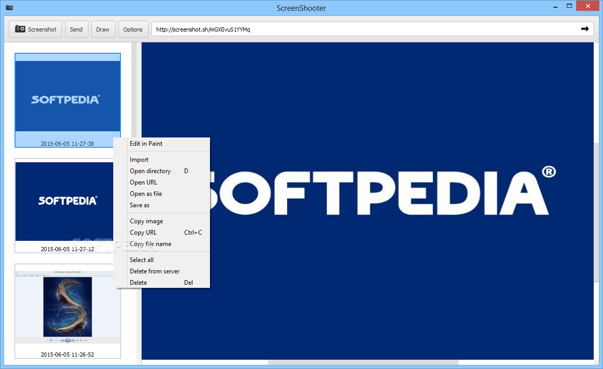Image resolution: width=603 pixels, height=369 pixels.
Task: Close the ScreenShooter window
Action: pyautogui.click(x=587, y=6)
